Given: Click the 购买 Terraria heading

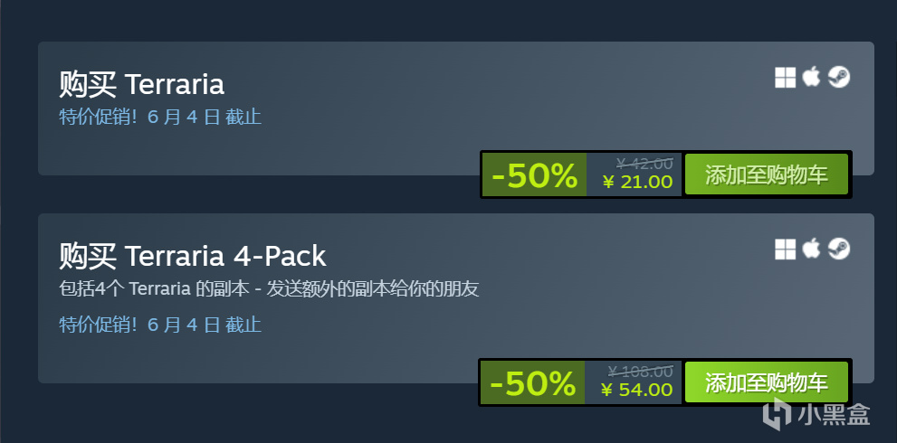Looking at the screenshot, I should coord(142,85).
